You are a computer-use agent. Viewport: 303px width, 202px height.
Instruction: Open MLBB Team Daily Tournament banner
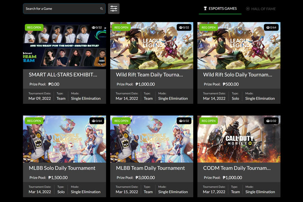point(151,139)
